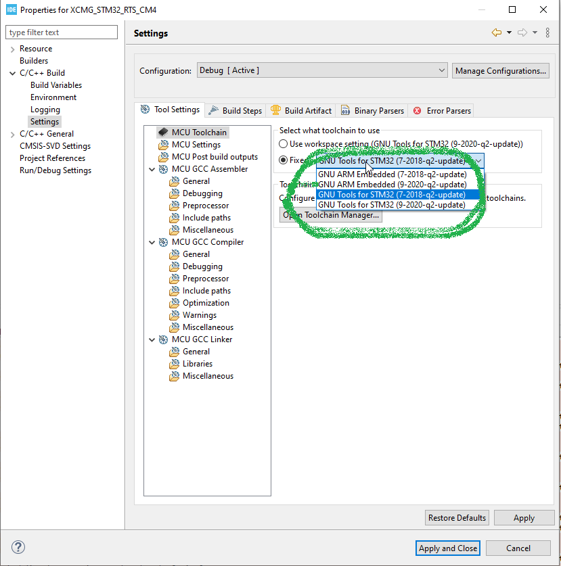This screenshot has width=561, height=566.
Task: Expand the Resource tree node
Action: pos(13,49)
